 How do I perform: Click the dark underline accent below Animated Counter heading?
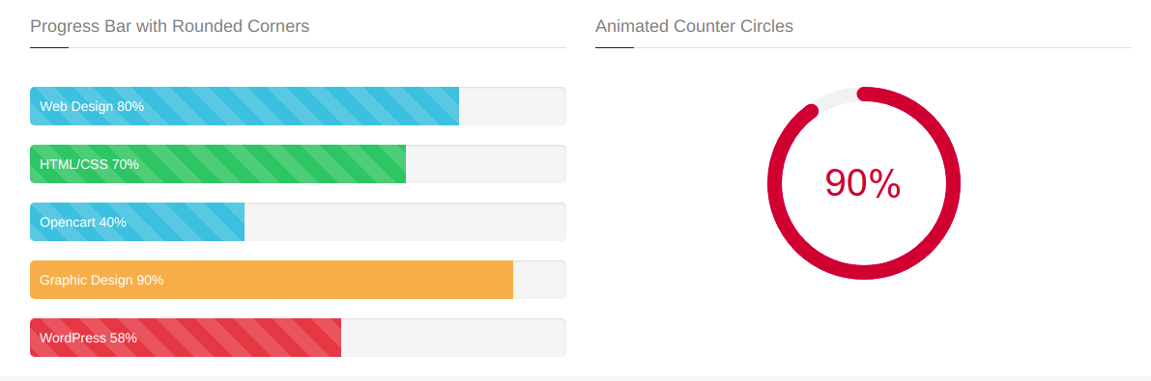pos(615,47)
